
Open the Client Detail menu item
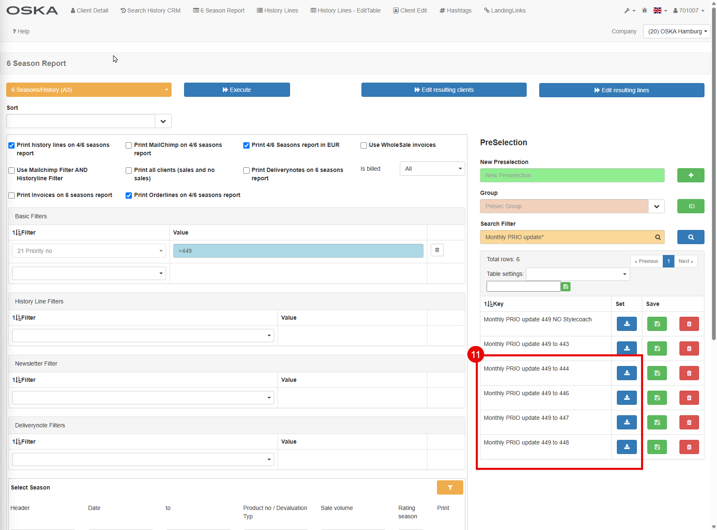(x=89, y=10)
